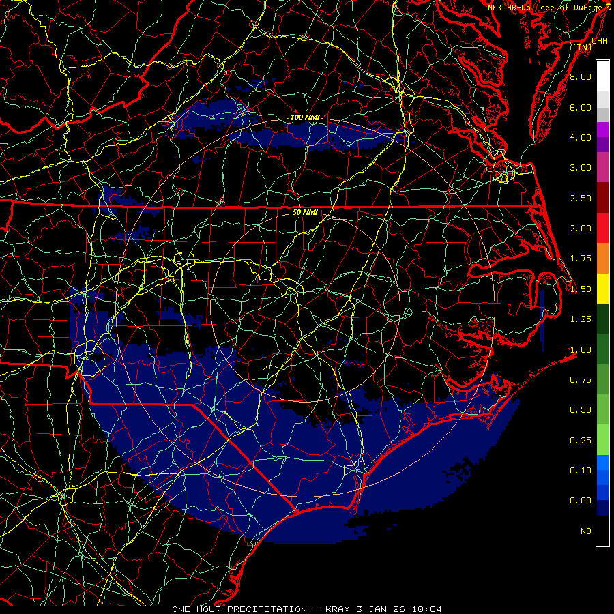Click the yellow swatch in the precipitation legend
The width and height of the screenshot is (614, 614).
point(602,289)
